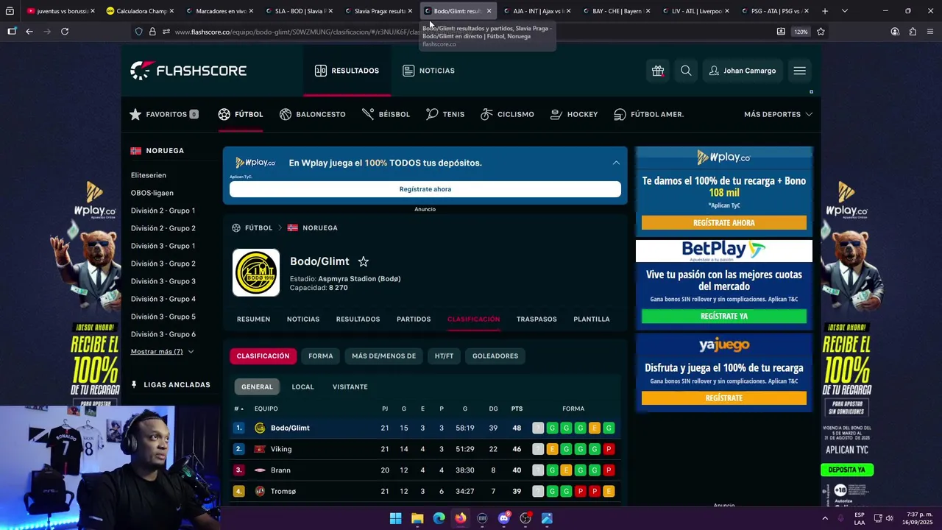942x530 pixels.
Task: Select the Local standings filter
Action: (302, 386)
